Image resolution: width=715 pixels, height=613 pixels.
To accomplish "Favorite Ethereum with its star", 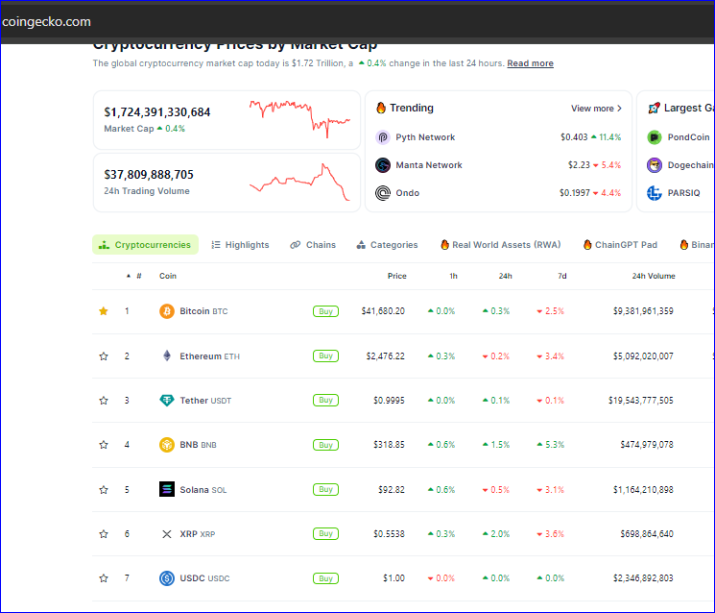I will [104, 356].
